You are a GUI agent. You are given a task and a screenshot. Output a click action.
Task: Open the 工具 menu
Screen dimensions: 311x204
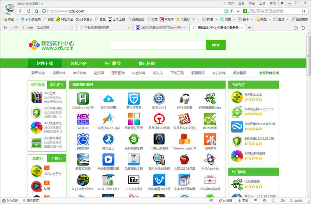coord(262,4)
